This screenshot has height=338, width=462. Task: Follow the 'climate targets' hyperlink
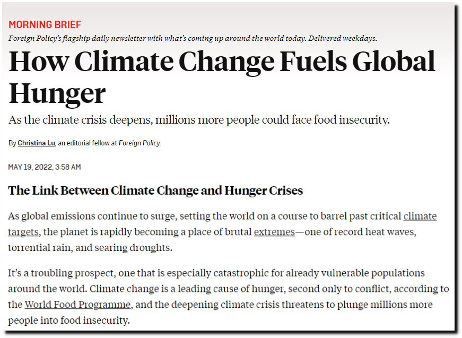[420, 216]
